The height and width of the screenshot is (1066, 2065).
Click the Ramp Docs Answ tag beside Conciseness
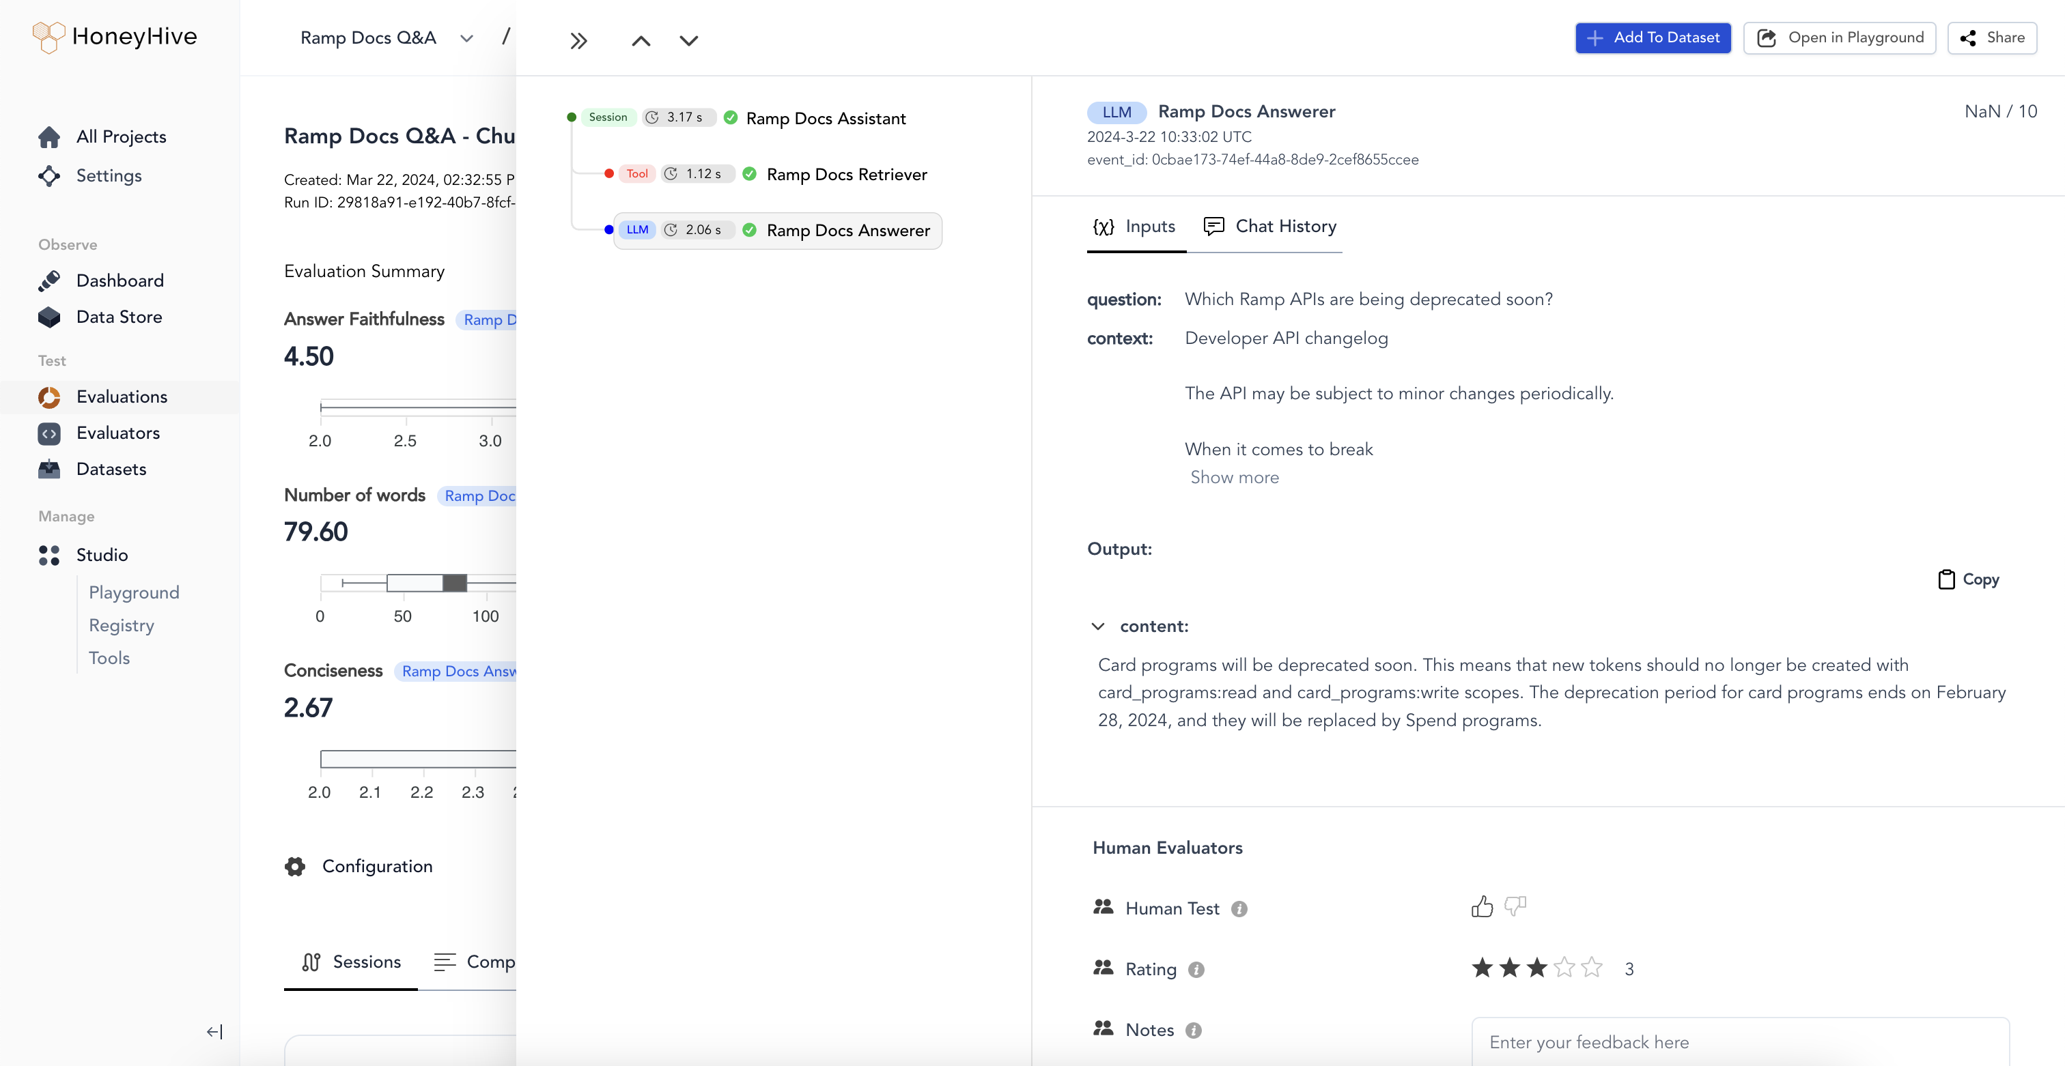point(457,671)
